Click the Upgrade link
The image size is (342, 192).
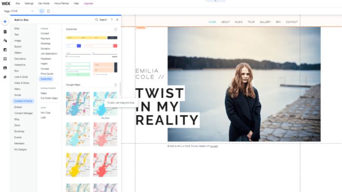pyautogui.click(x=88, y=3)
